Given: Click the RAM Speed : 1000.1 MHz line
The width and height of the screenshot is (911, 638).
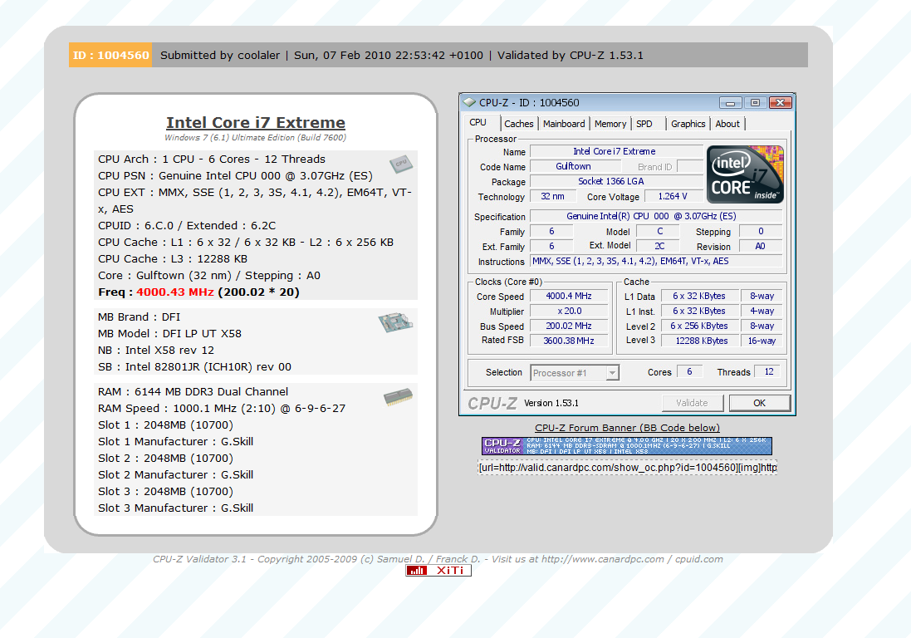Looking at the screenshot, I should coord(222,409).
